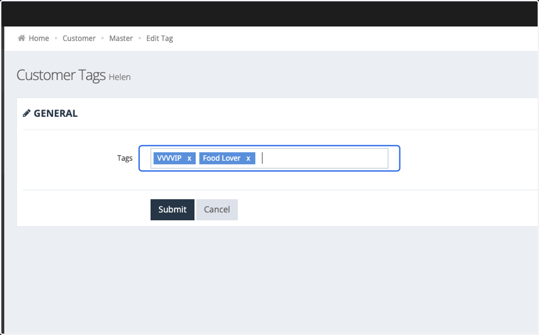539x335 pixels.
Task: Select the Edit Tag breadcrumb
Action: pyautogui.click(x=159, y=38)
